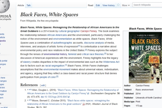Click the Wikipedia globe logo
This screenshot has width=162, height=108.
5,7
